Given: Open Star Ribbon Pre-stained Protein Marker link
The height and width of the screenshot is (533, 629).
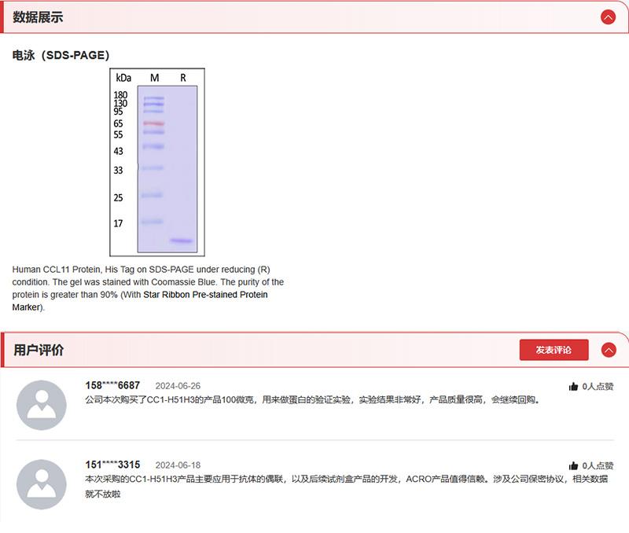Looking at the screenshot, I should (205, 295).
